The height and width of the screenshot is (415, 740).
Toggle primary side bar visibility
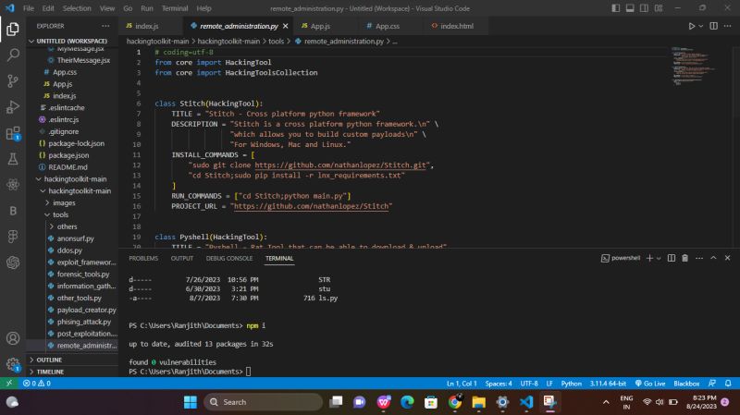pyautogui.click(x=615, y=8)
